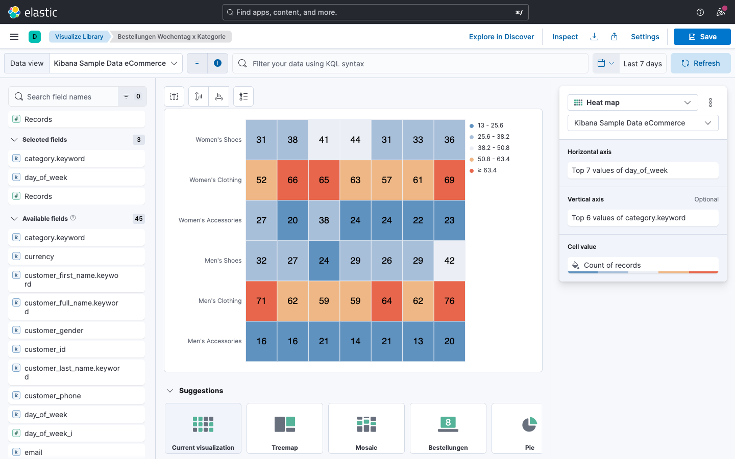This screenshot has height=459, width=735.
Task: Toggle the ≥ 63.4 legend entry
Action: [x=487, y=170]
